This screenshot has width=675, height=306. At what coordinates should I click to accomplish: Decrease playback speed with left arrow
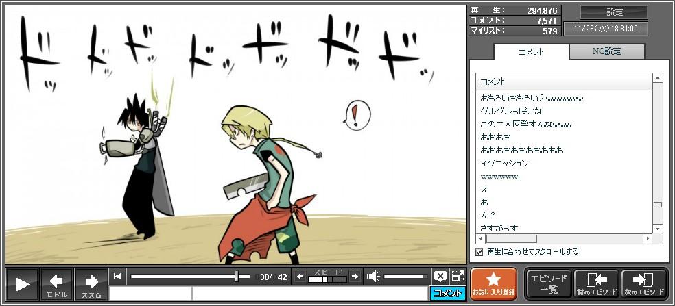(300, 277)
